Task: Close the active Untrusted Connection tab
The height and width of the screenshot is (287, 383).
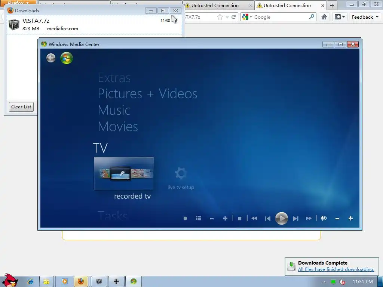Action: (323, 5)
